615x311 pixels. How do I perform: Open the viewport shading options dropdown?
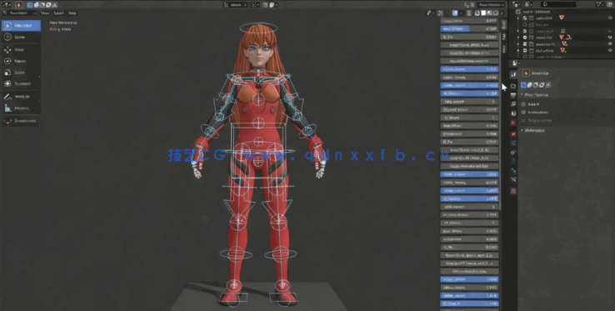[x=502, y=13]
